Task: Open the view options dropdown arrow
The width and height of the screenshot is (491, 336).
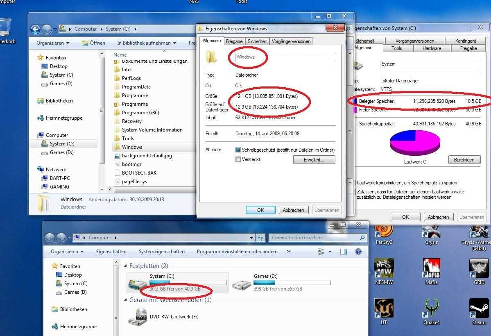Action: [330, 251]
